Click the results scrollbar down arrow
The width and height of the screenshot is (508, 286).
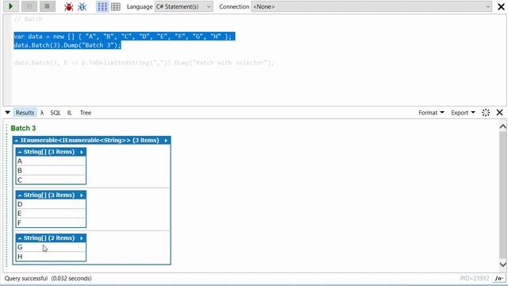[x=502, y=265]
